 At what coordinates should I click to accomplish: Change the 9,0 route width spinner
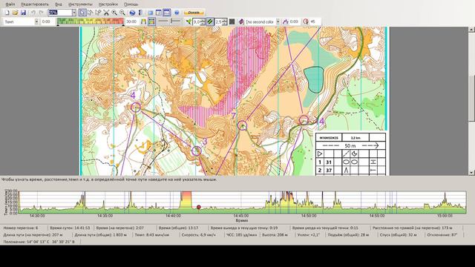point(199,22)
